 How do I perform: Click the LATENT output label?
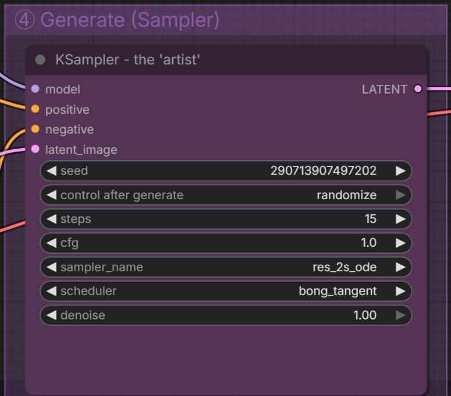pyautogui.click(x=385, y=89)
